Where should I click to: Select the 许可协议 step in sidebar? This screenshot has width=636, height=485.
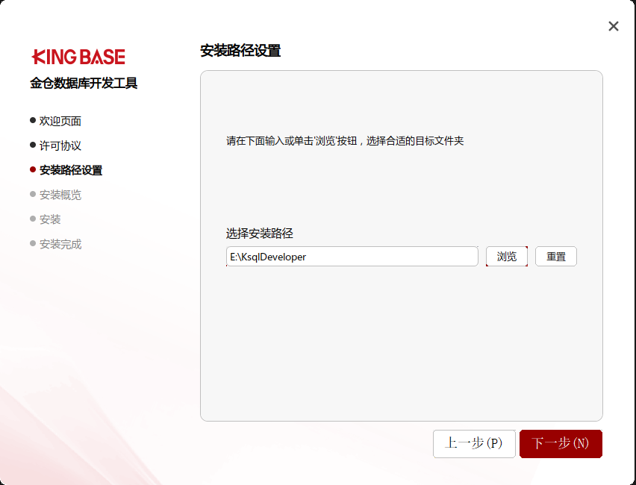click(x=60, y=145)
